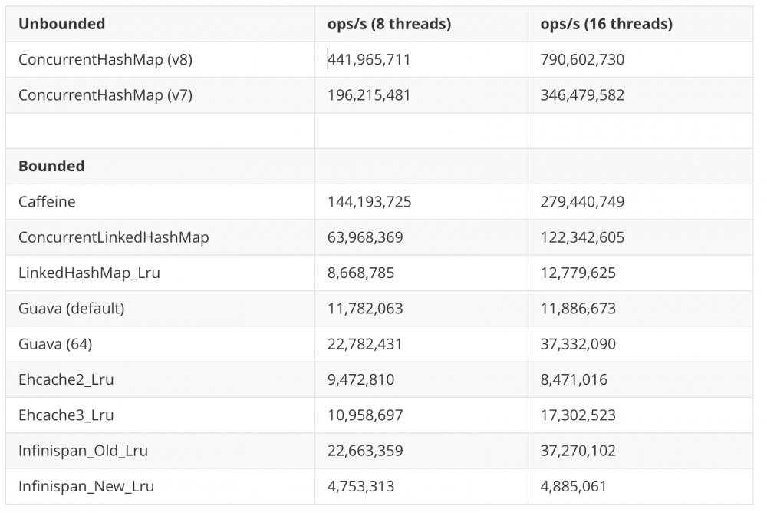Select the ConcurrentLinkedHashMap cell
Viewport: 767px width, 513px height.
pos(114,237)
